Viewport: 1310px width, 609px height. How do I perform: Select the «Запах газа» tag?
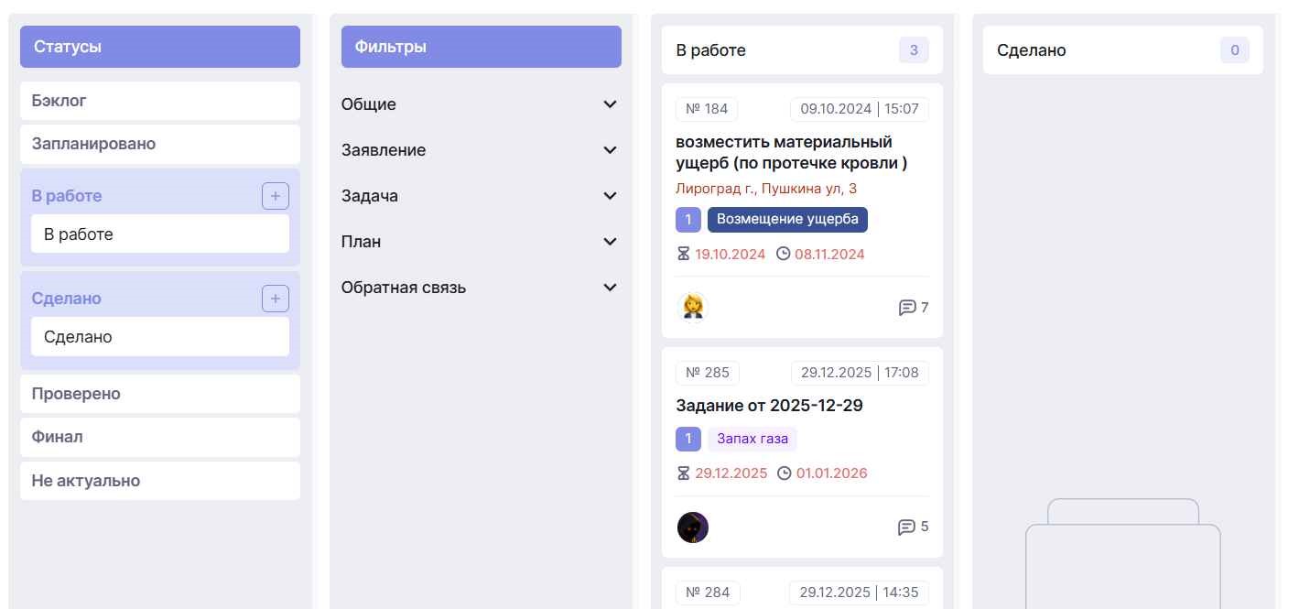point(752,439)
